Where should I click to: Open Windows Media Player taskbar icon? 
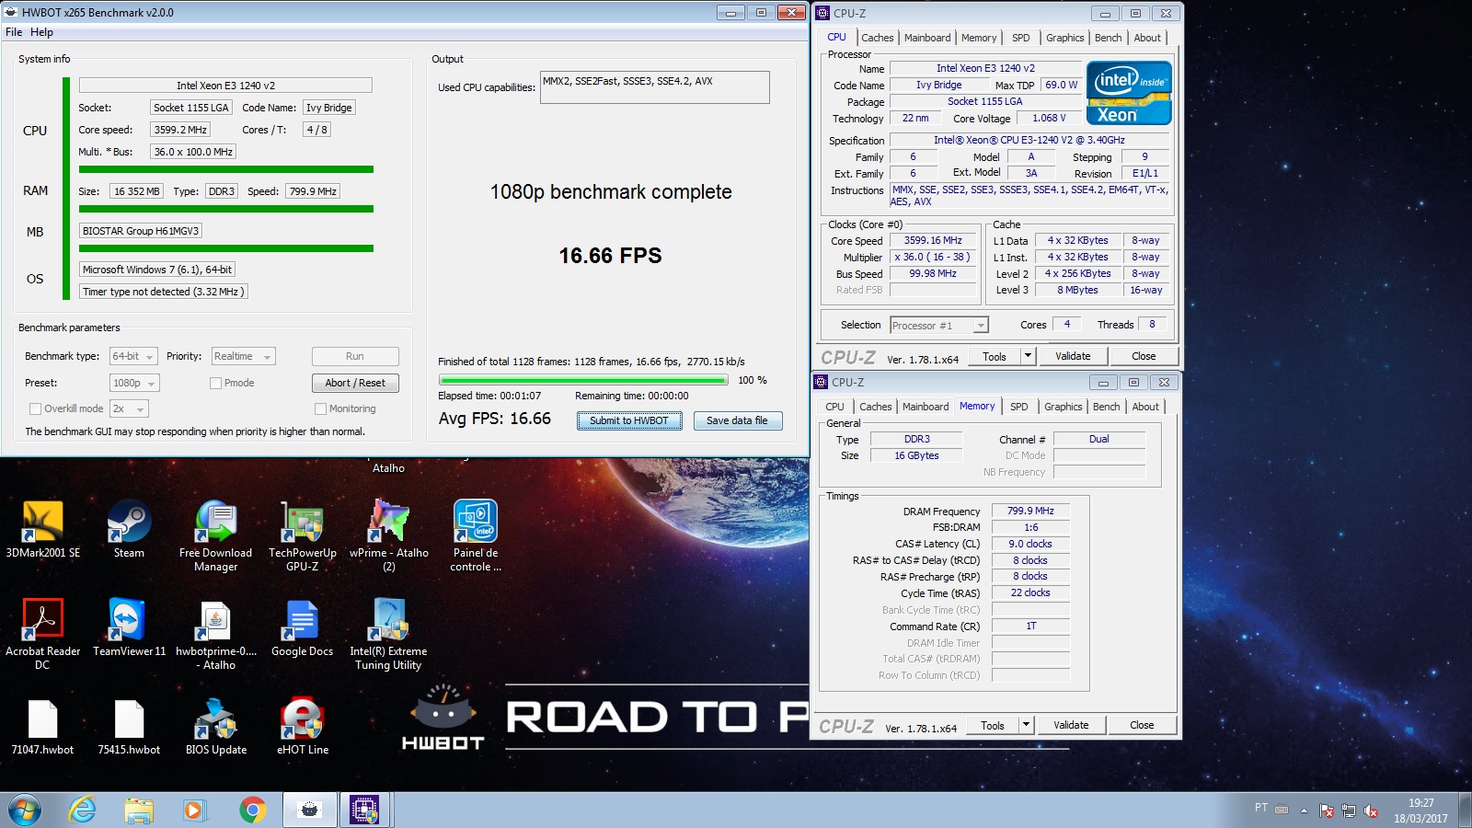point(193,811)
